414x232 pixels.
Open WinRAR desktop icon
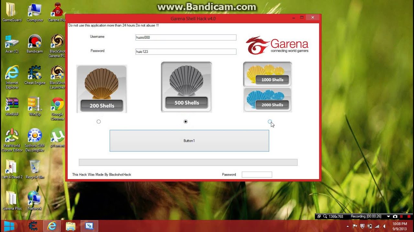pyautogui.click(x=12, y=106)
